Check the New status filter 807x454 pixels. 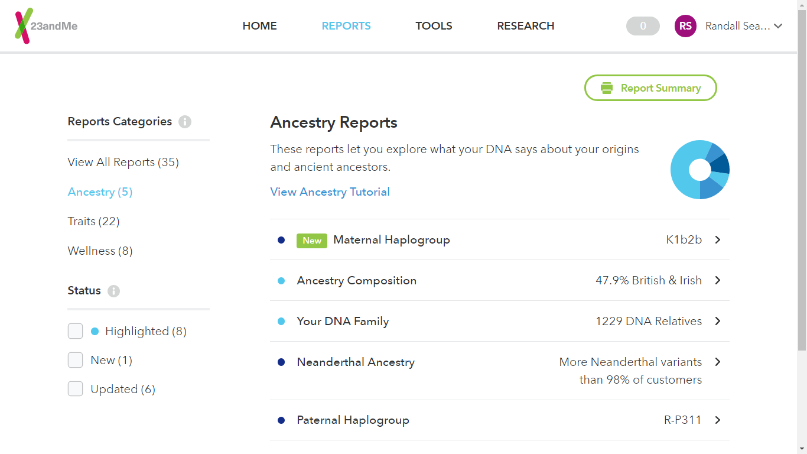[x=75, y=360]
